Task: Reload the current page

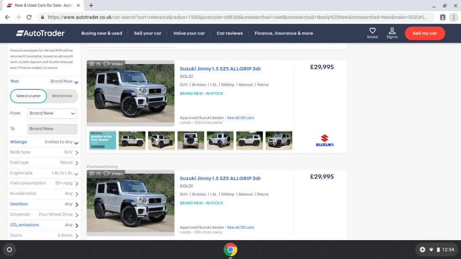Action: click(x=29, y=17)
